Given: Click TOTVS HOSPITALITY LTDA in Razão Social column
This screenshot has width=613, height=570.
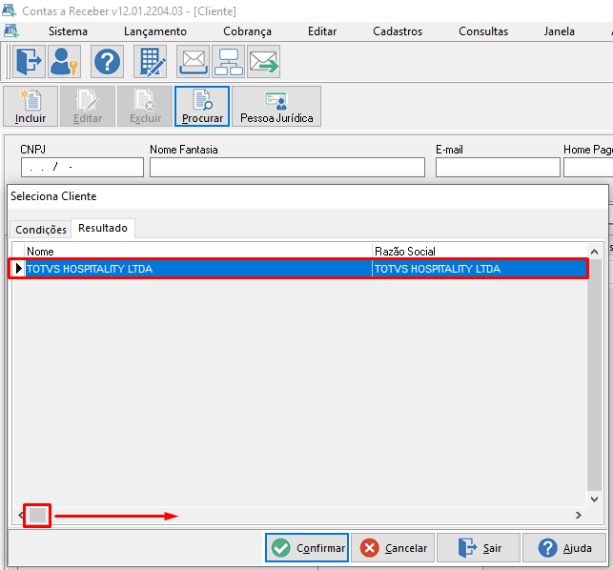Looking at the screenshot, I should [x=480, y=269].
